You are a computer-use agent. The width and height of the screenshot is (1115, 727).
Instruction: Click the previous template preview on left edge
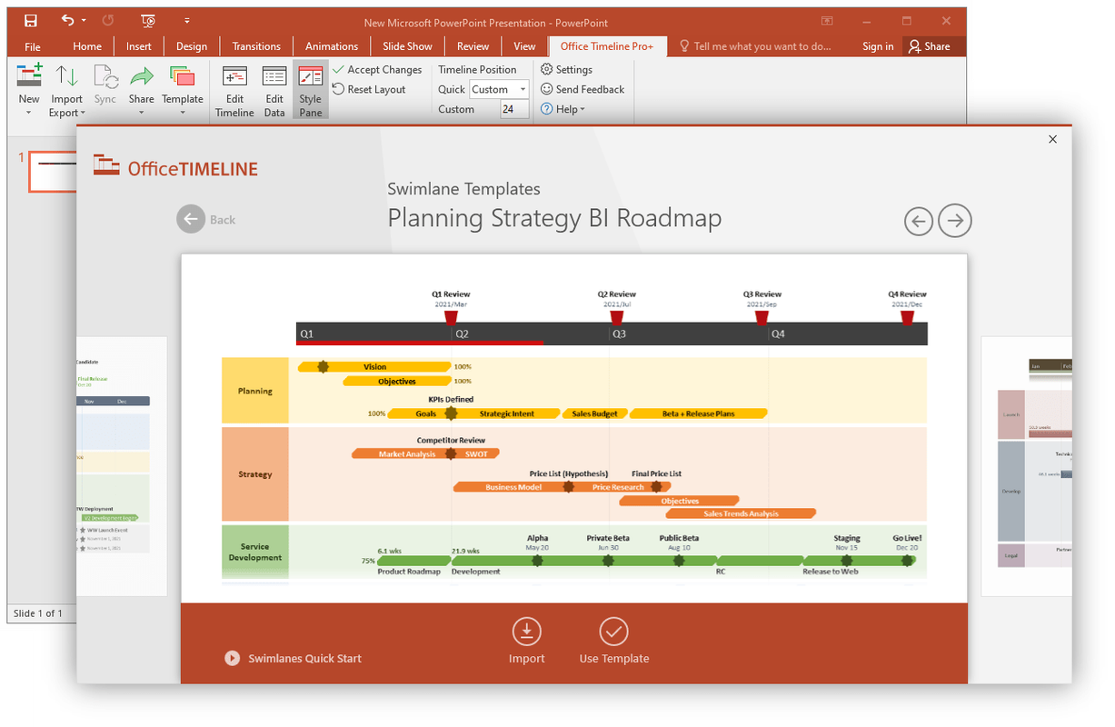pyautogui.click(x=122, y=466)
